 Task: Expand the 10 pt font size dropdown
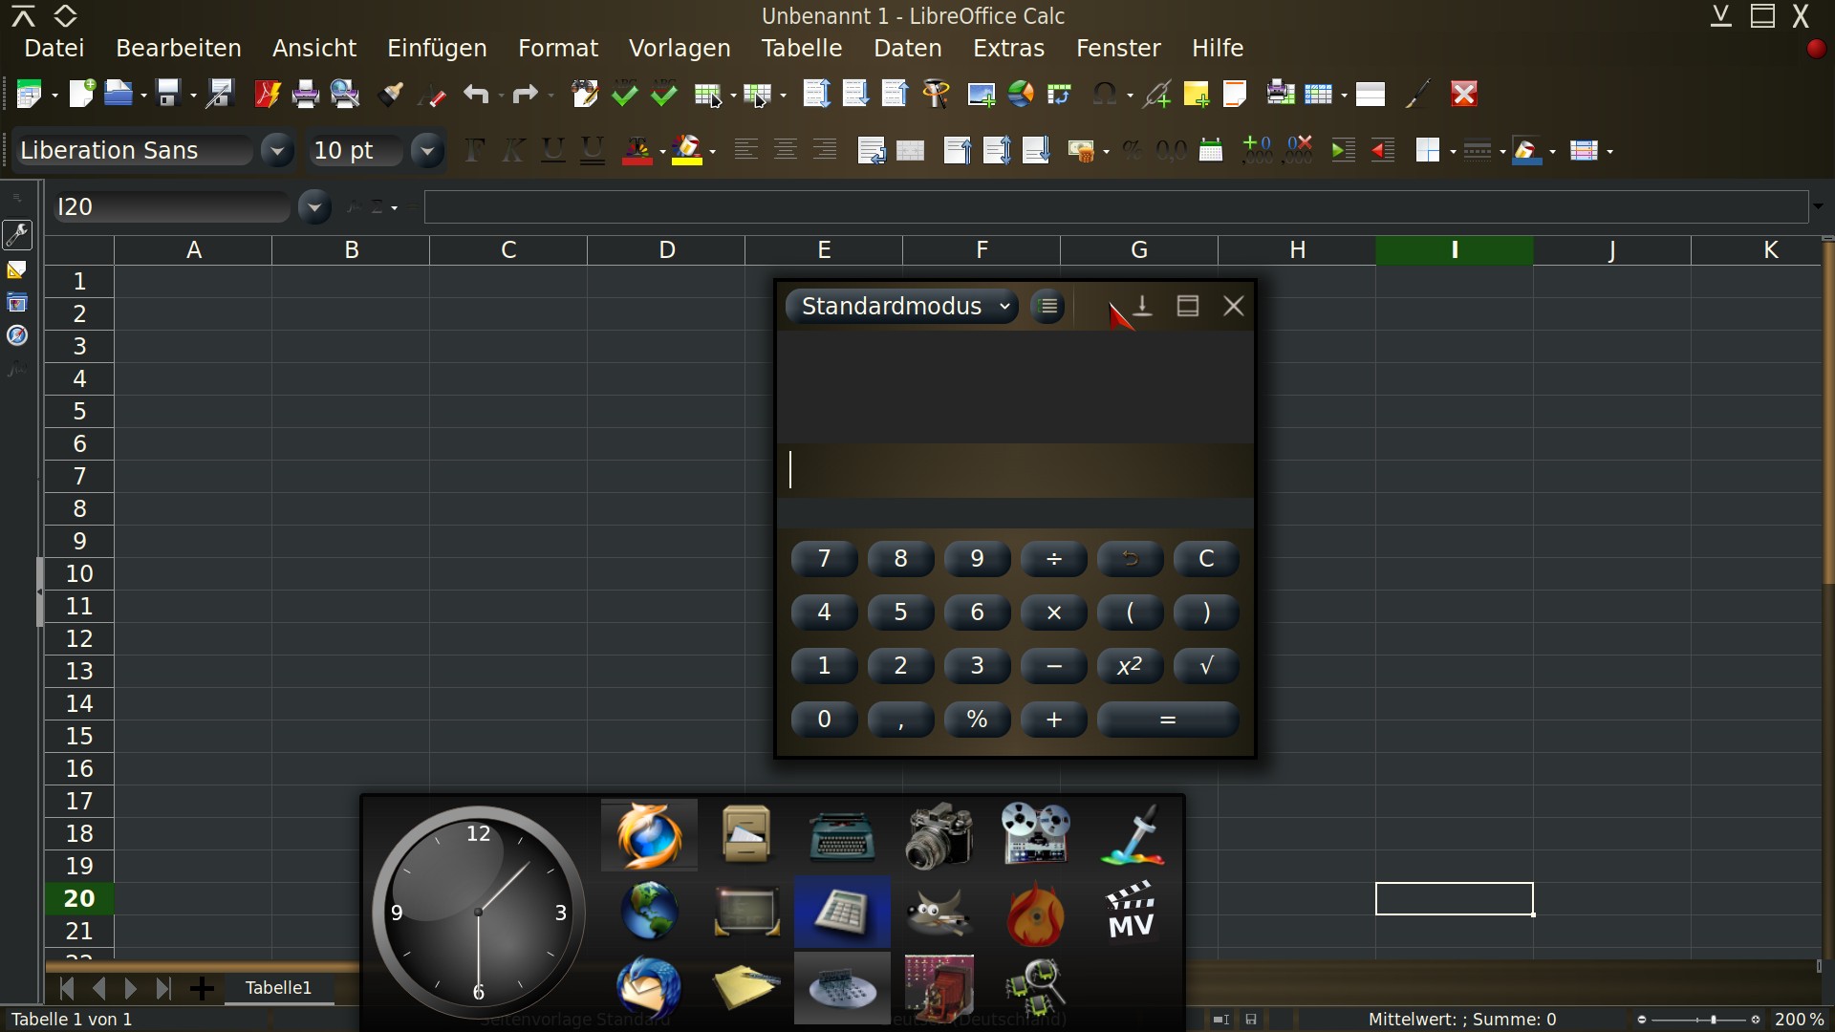tap(427, 150)
